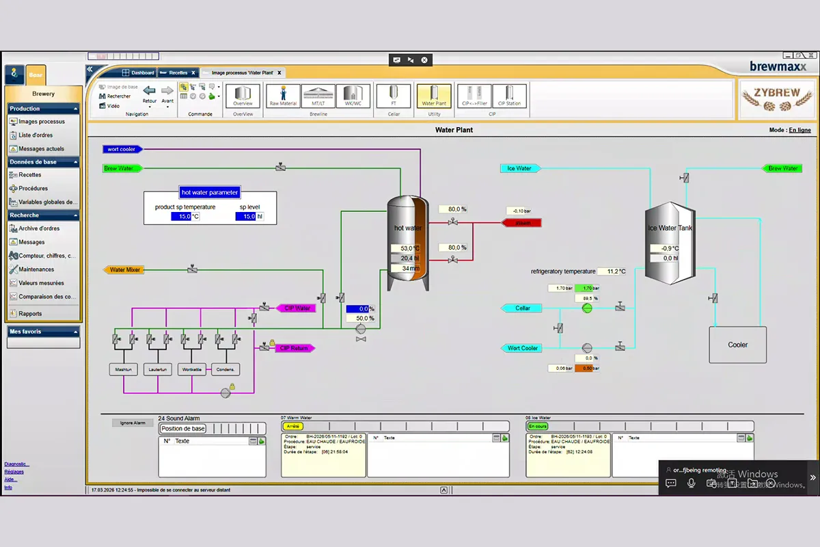Collapse the sidebar with double chevron
820x547 pixels.
90,69
